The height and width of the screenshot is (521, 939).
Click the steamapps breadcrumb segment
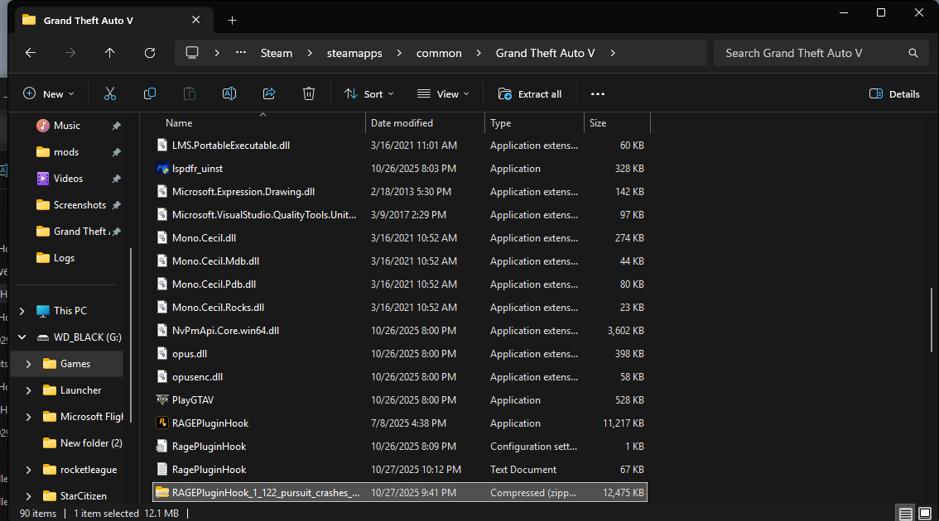coord(354,53)
